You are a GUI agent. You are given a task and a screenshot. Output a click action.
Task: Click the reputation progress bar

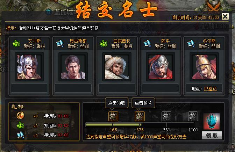click(140, 125)
